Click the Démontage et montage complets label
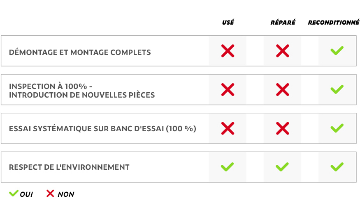 [x=80, y=52]
